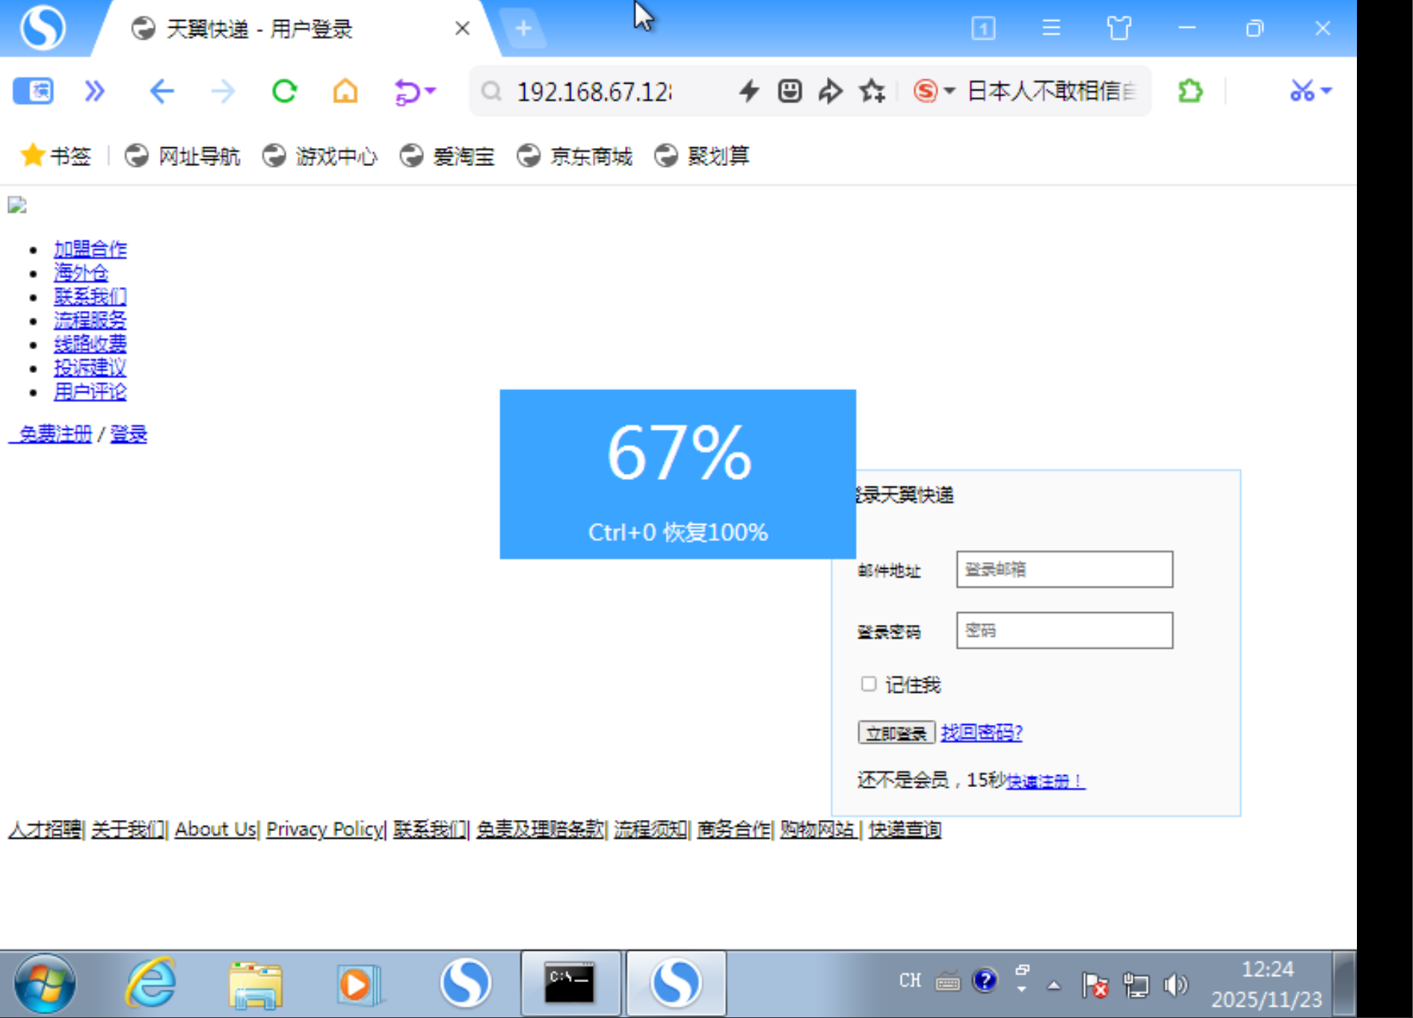The width and height of the screenshot is (1413, 1018).
Task: Toggle the 记住我 checkbox
Action: click(x=868, y=684)
